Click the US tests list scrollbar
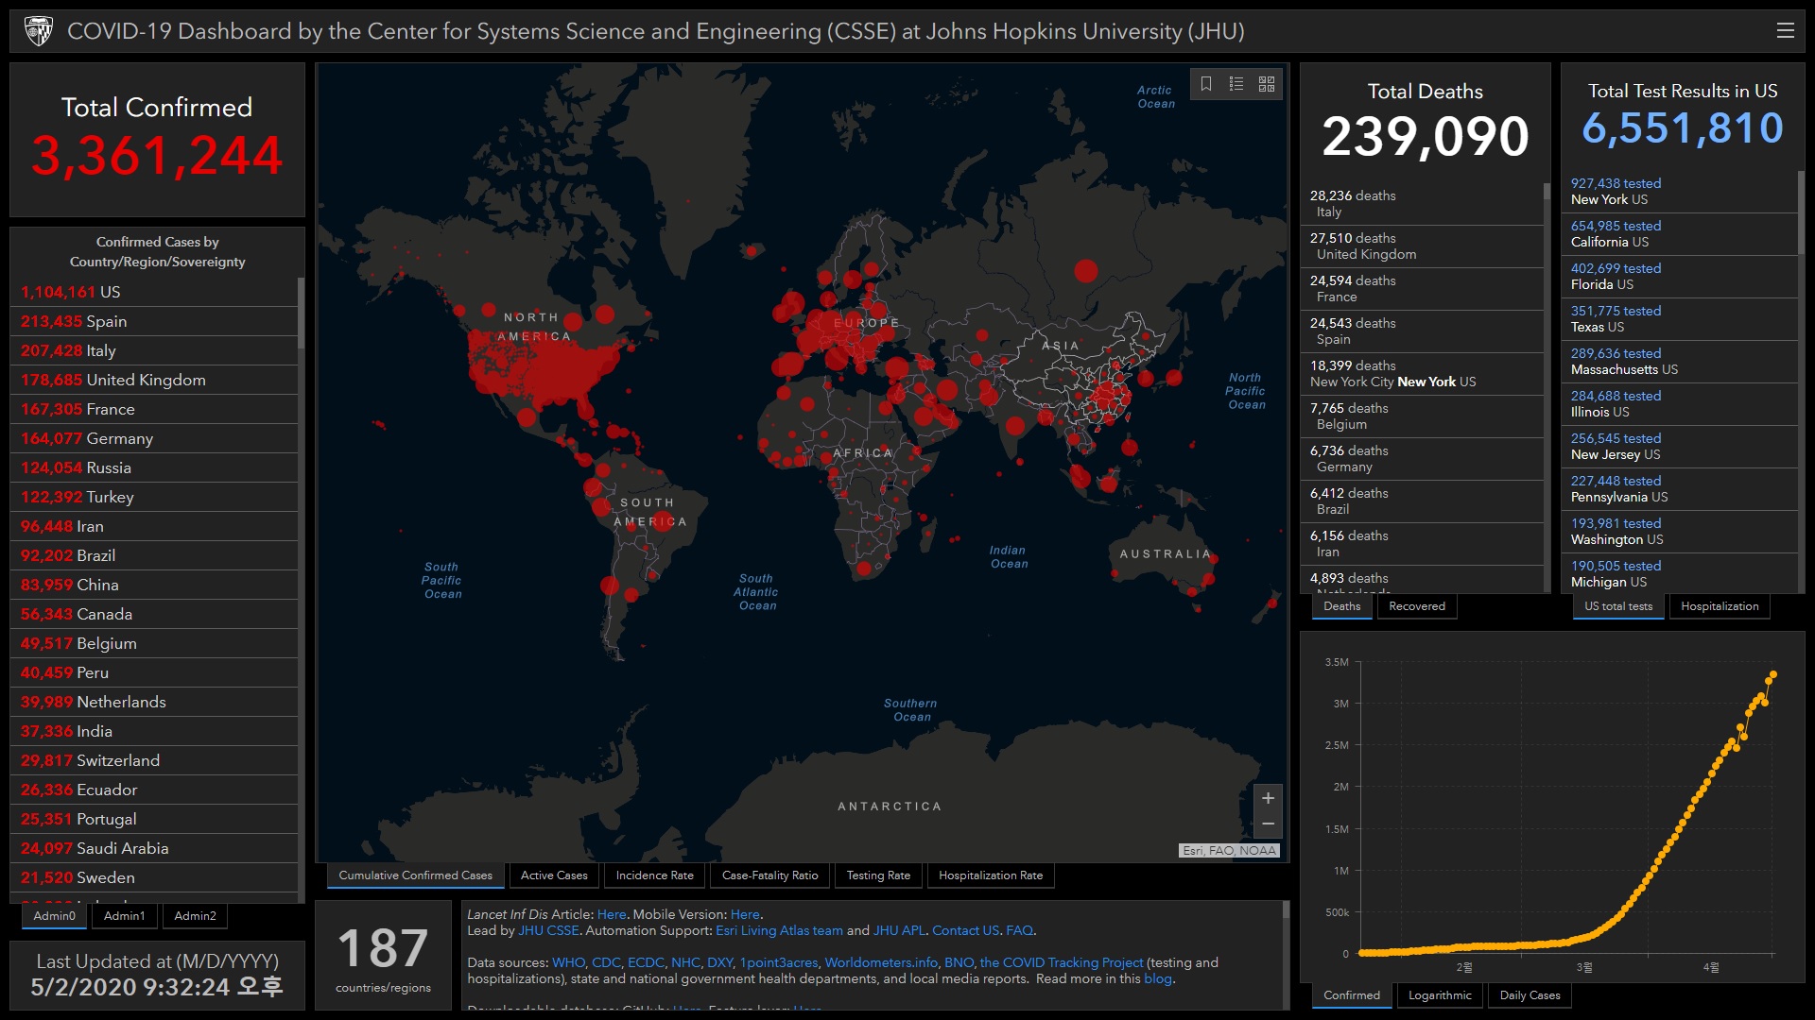 point(1801,212)
